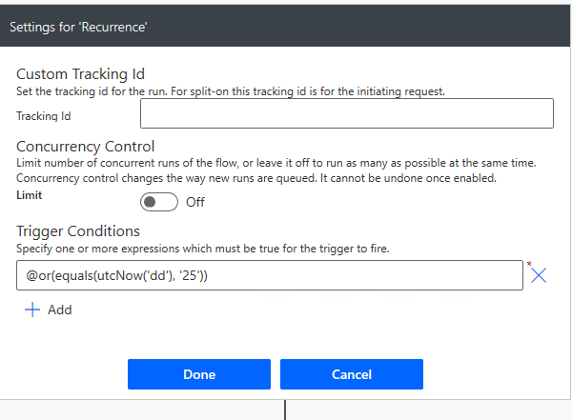This screenshot has width=572, height=420.
Task: Select the Custom Tracking Id section heading
Action: [81, 74]
